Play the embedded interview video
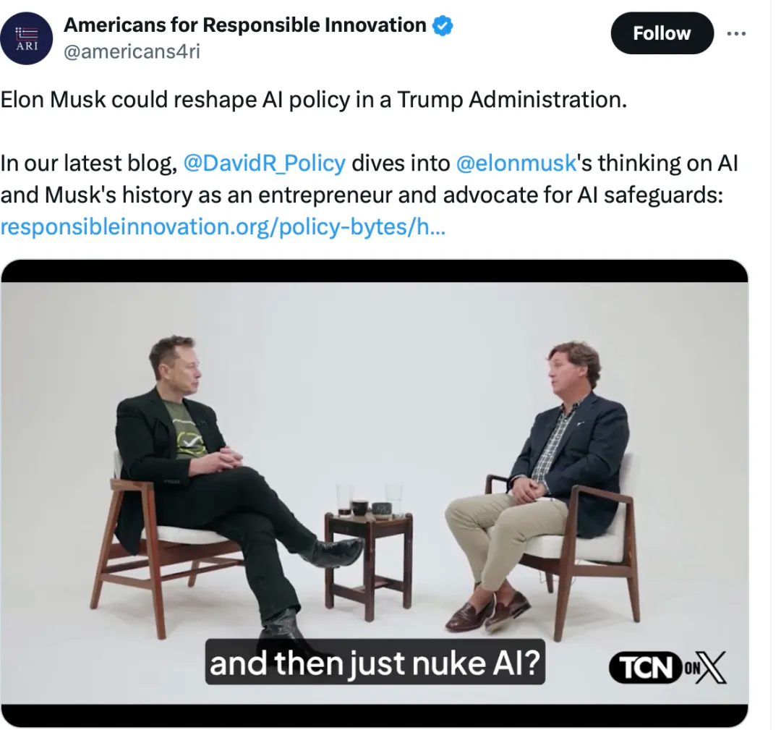This screenshot has height=730, width=781. (375, 493)
